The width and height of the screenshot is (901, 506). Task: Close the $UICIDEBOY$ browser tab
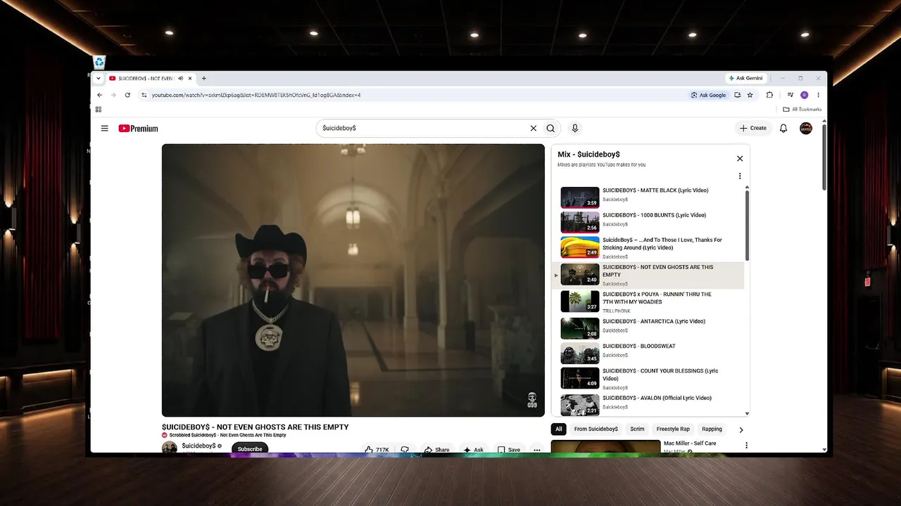190,78
